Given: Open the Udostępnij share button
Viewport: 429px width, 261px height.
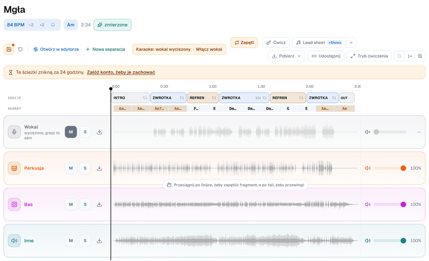Looking at the screenshot, I should click(x=326, y=56).
